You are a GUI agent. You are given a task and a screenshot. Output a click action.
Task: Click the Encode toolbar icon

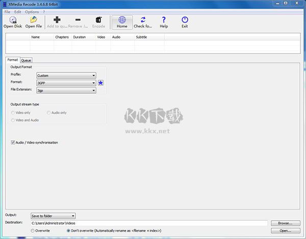click(x=98, y=20)
